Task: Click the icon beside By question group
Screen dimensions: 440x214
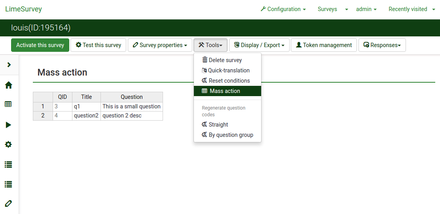Action: [205, 135]
